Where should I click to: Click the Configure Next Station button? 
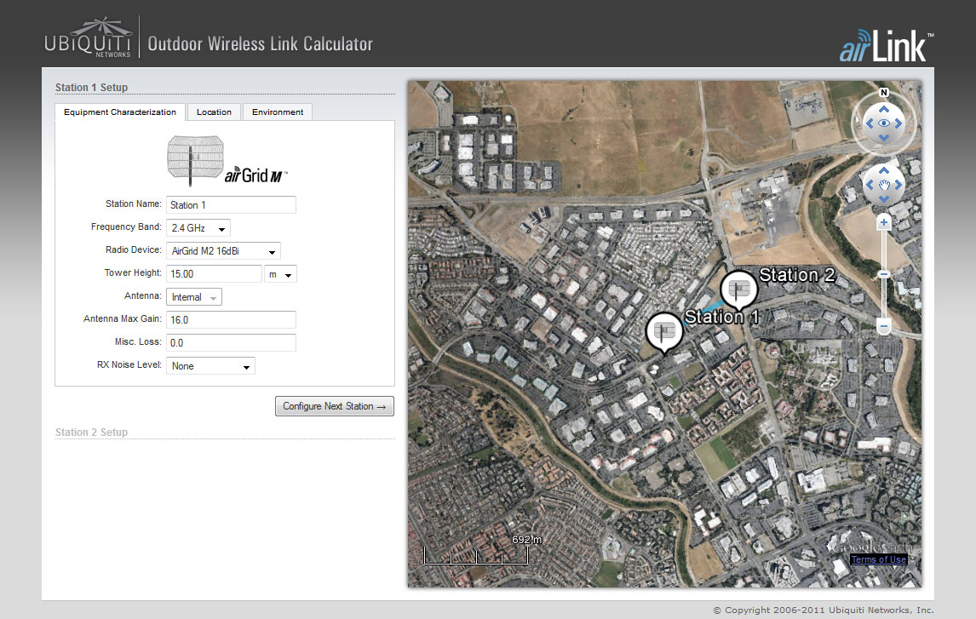tap(334, 406)
